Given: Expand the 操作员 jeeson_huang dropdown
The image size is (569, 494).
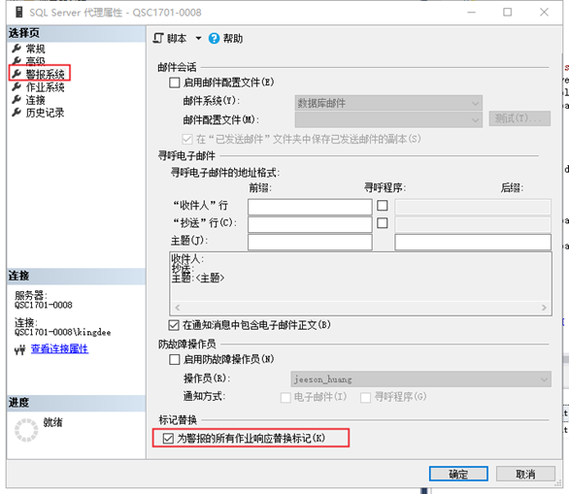Looking at the screenshot, I should pyautogui.click(x=420, y=379).
